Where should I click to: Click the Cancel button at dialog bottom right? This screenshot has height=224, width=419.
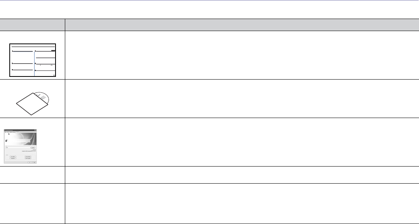(x=35, y=162)
